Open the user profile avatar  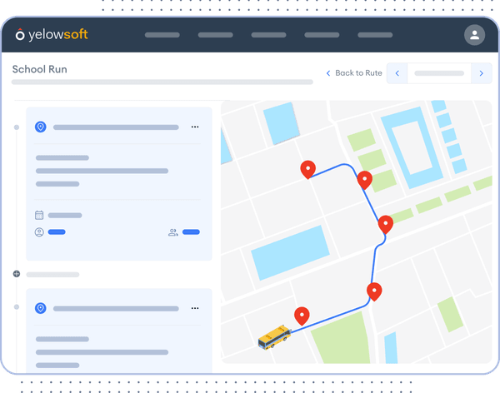click(474, 35)
